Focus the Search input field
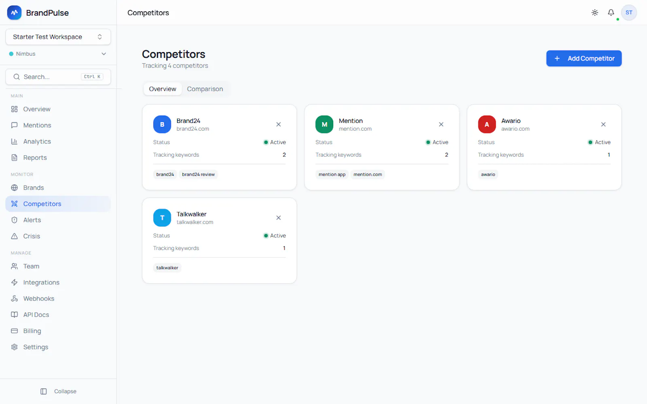647x404 pixels. [58, 77]
